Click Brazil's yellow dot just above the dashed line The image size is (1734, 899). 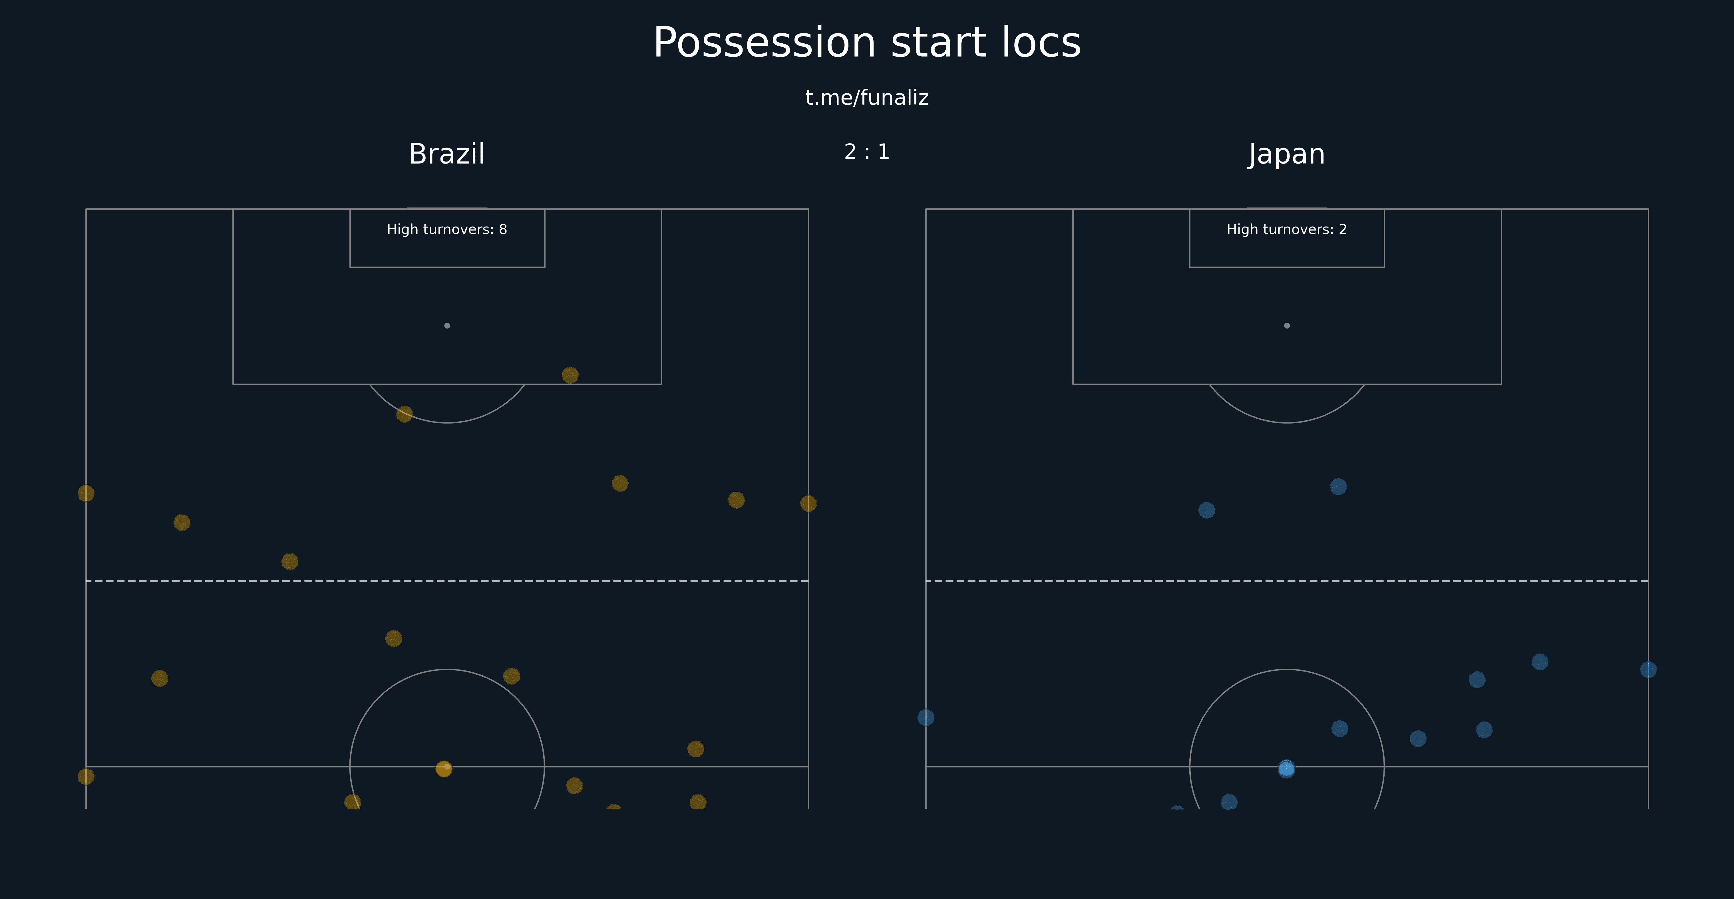(289, 561)
